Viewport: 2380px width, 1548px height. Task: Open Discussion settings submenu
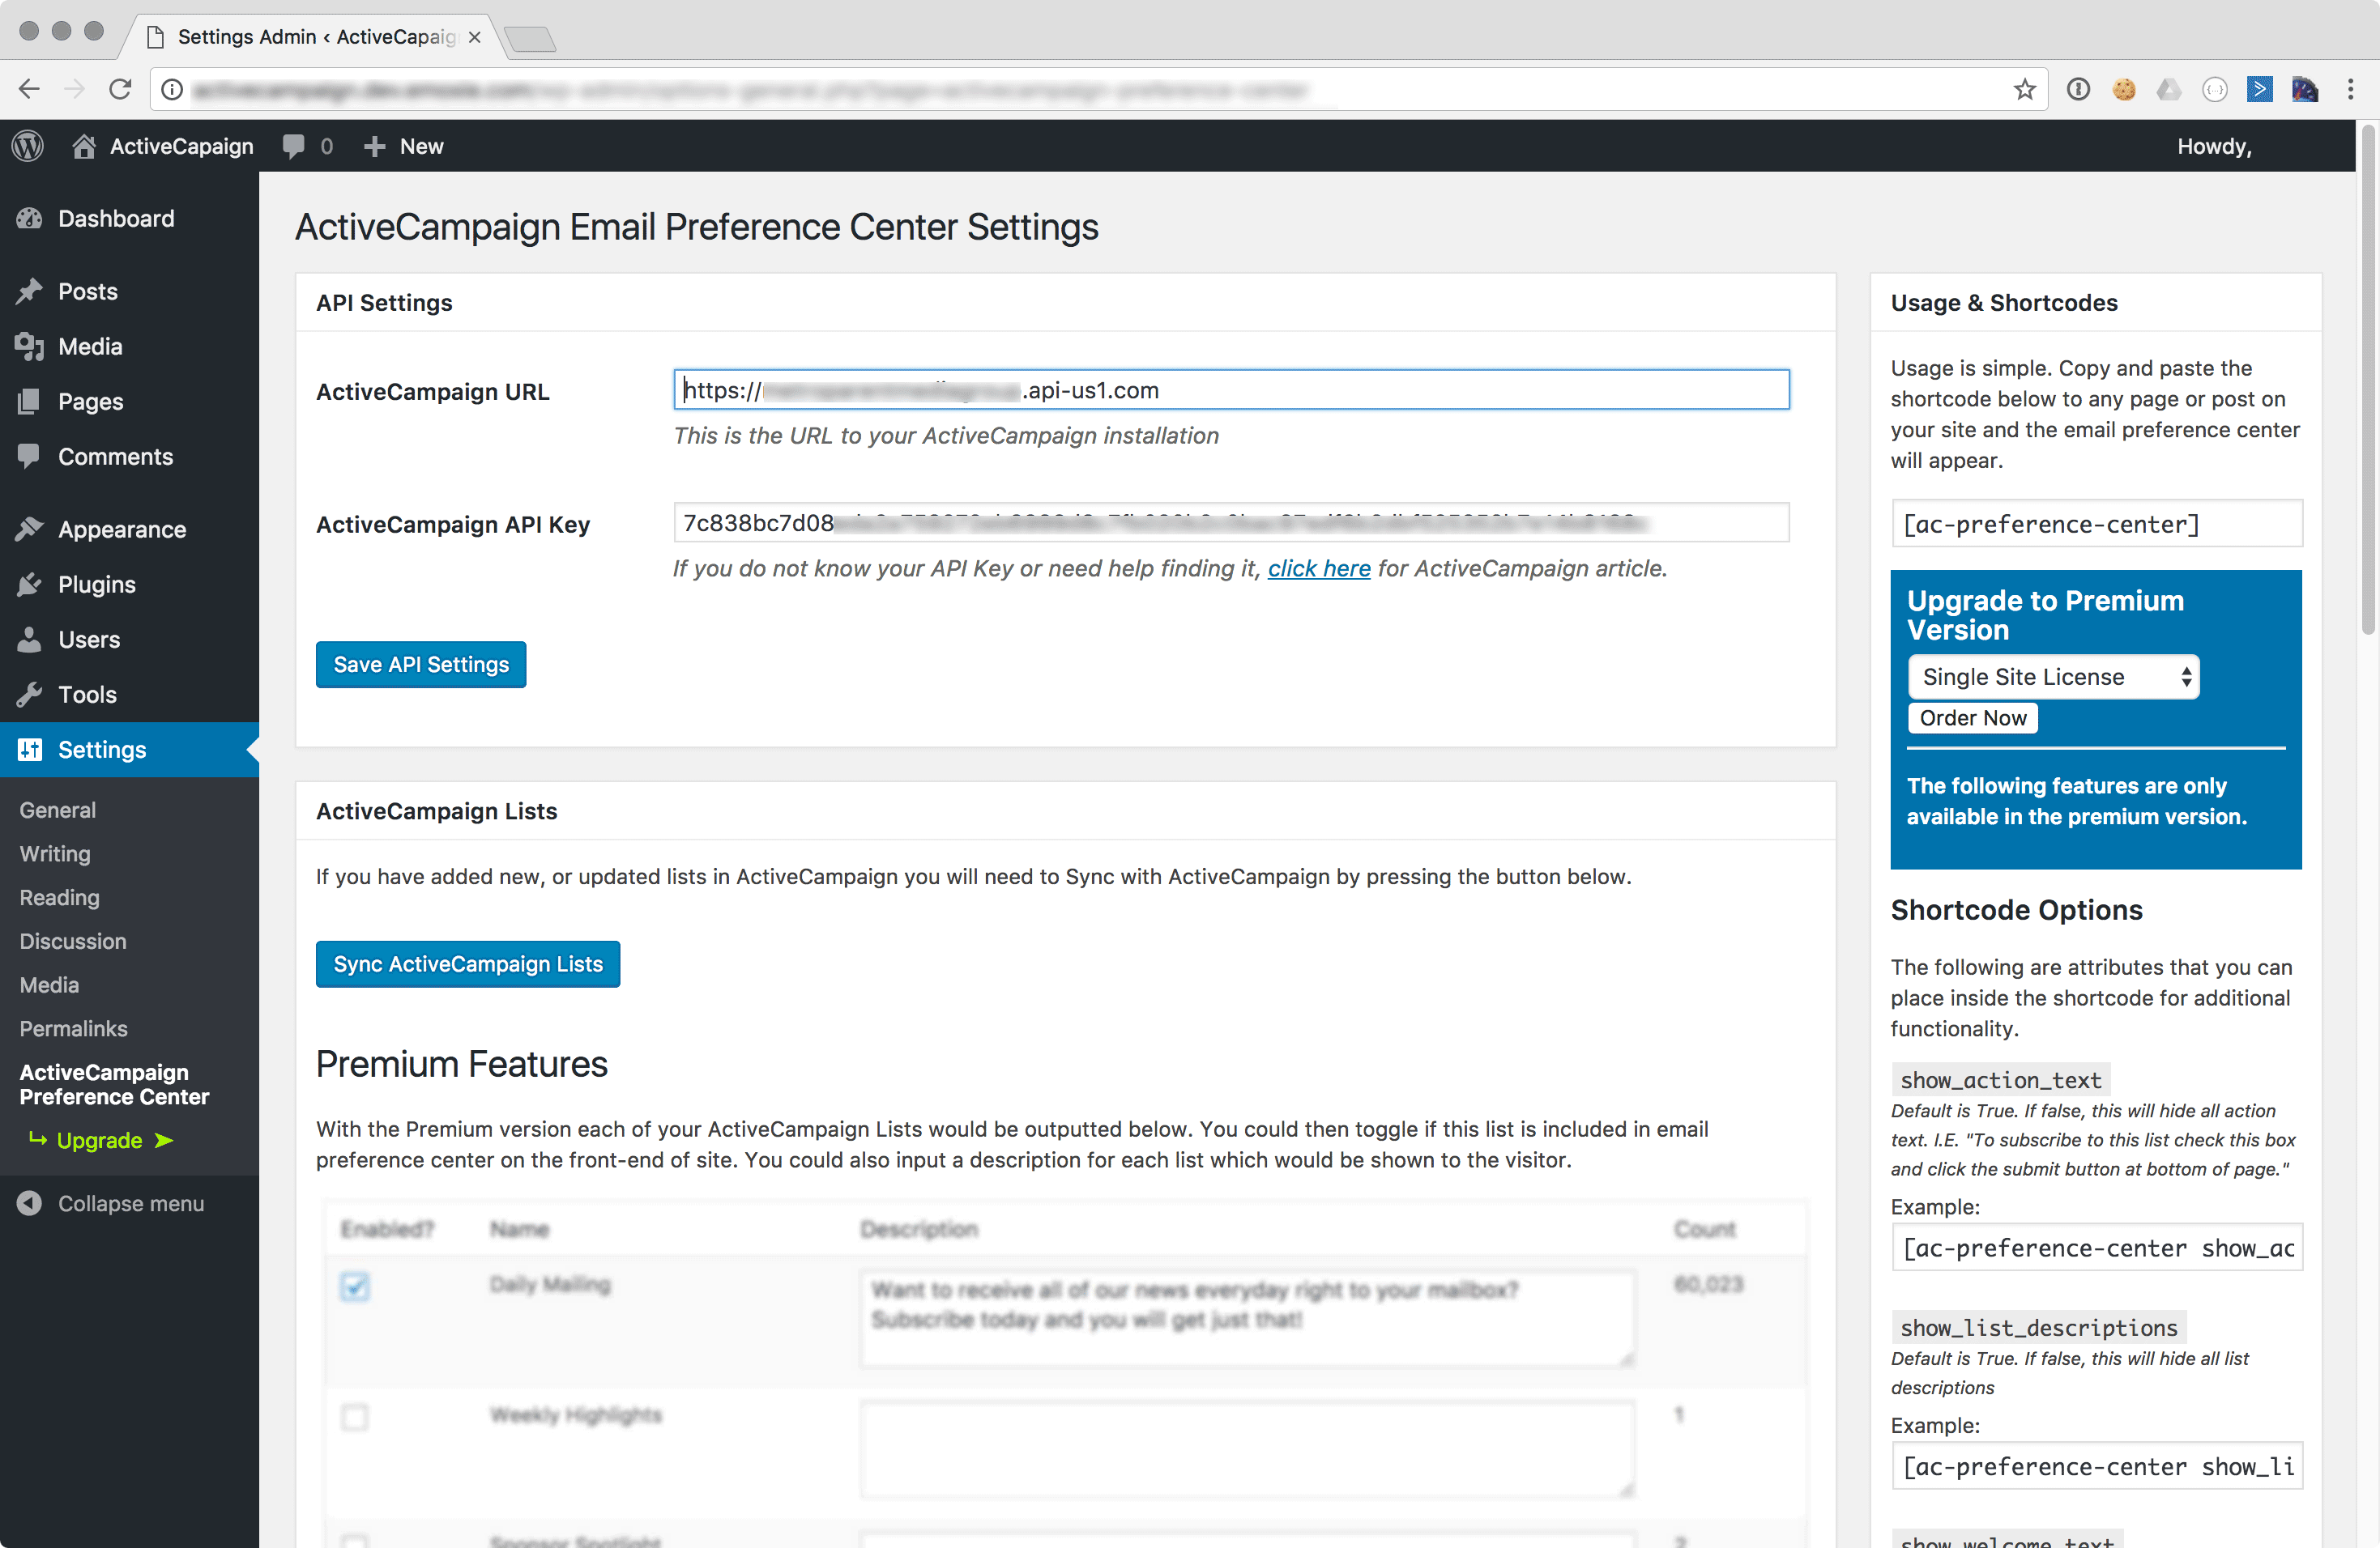73,941
